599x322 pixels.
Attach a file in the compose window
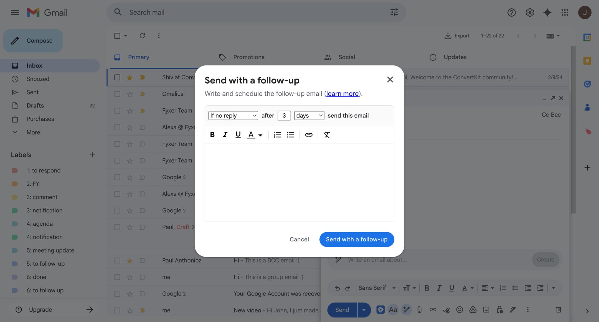tap(419, 310)
